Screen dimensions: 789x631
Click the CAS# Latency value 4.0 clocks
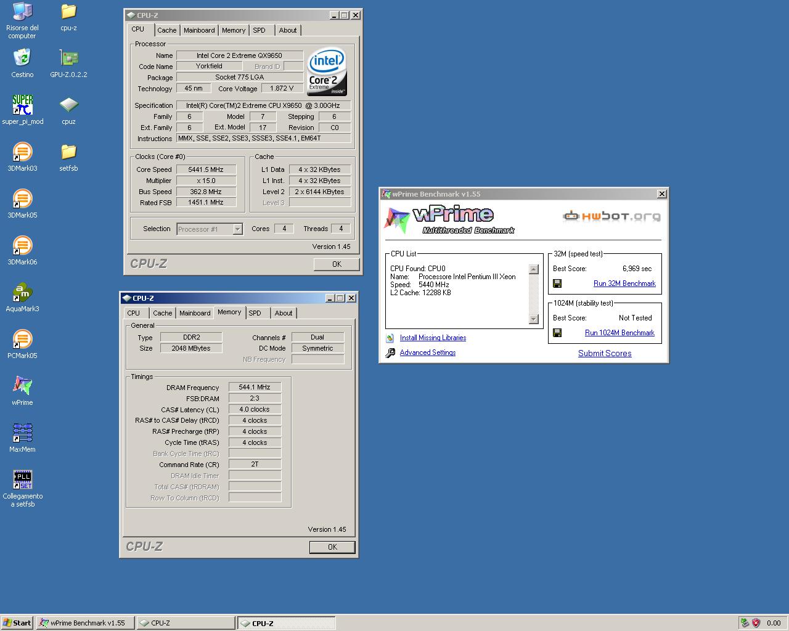(255, 409)
